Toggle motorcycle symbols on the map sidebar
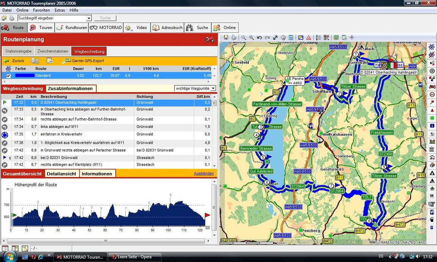 tap(432, 86)
